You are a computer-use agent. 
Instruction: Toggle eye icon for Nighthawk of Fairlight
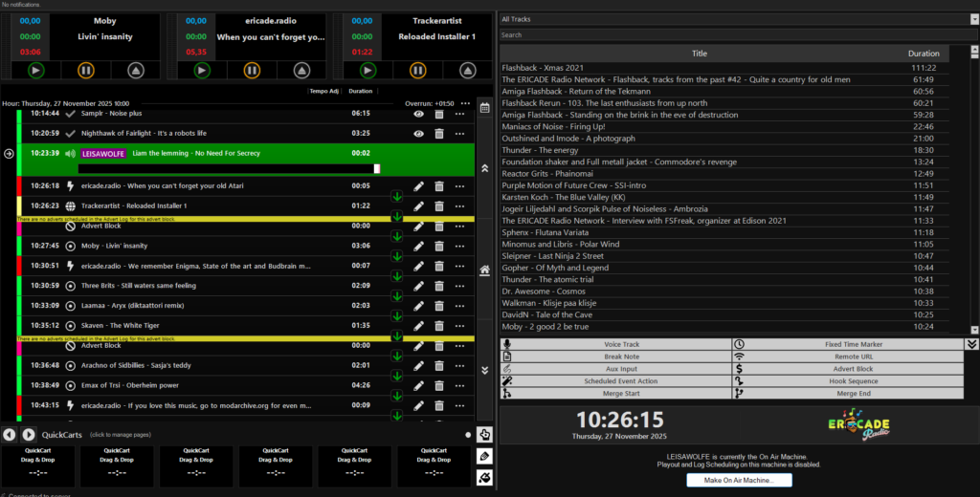[418, 133]
